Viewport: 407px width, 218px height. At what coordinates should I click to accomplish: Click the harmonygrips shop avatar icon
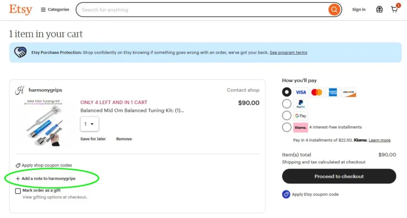(x=20, y=90)
